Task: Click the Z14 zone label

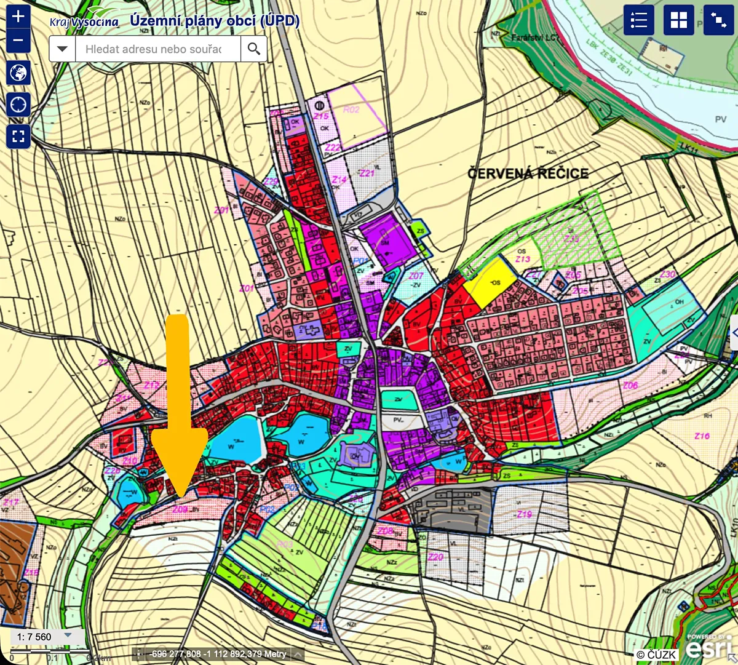Action: 339,180
